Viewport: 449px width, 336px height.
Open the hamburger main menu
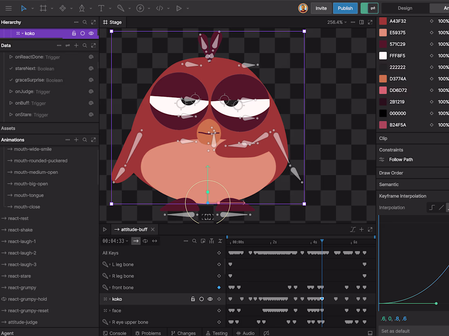9,8
